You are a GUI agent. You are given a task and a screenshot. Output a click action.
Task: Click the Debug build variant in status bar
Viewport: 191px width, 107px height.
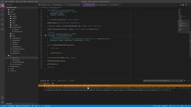pyautogui.click(x=11, y=106)
